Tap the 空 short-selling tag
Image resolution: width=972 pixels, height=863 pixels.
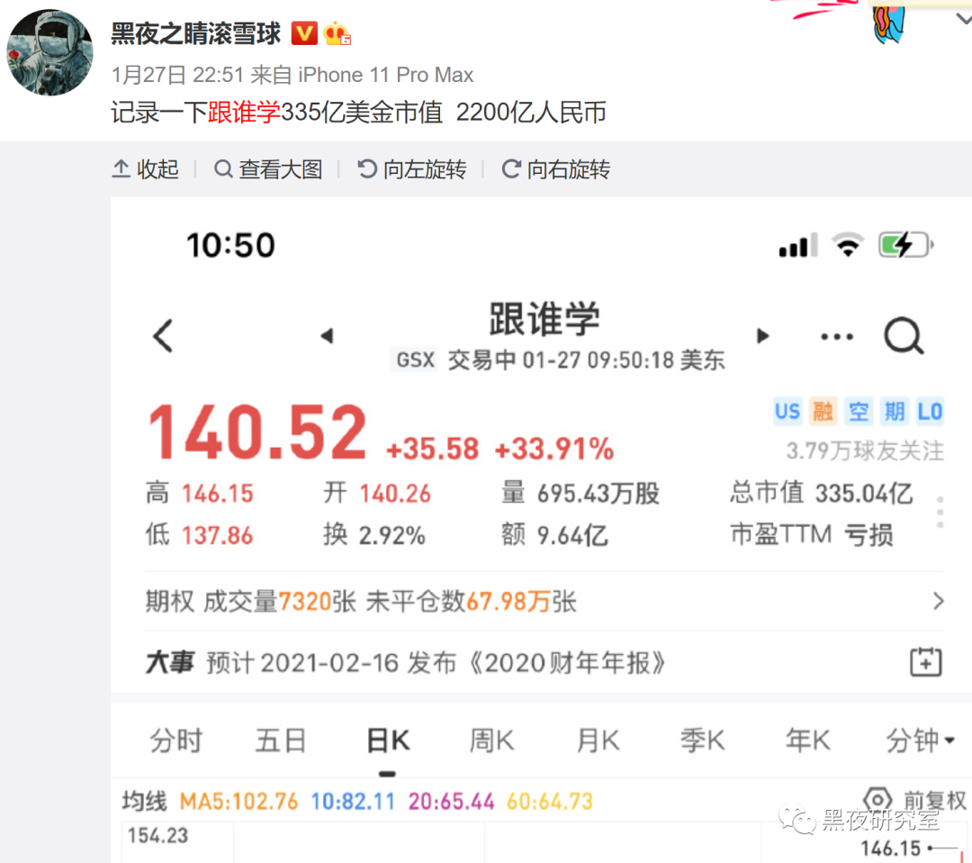point(859,412)
